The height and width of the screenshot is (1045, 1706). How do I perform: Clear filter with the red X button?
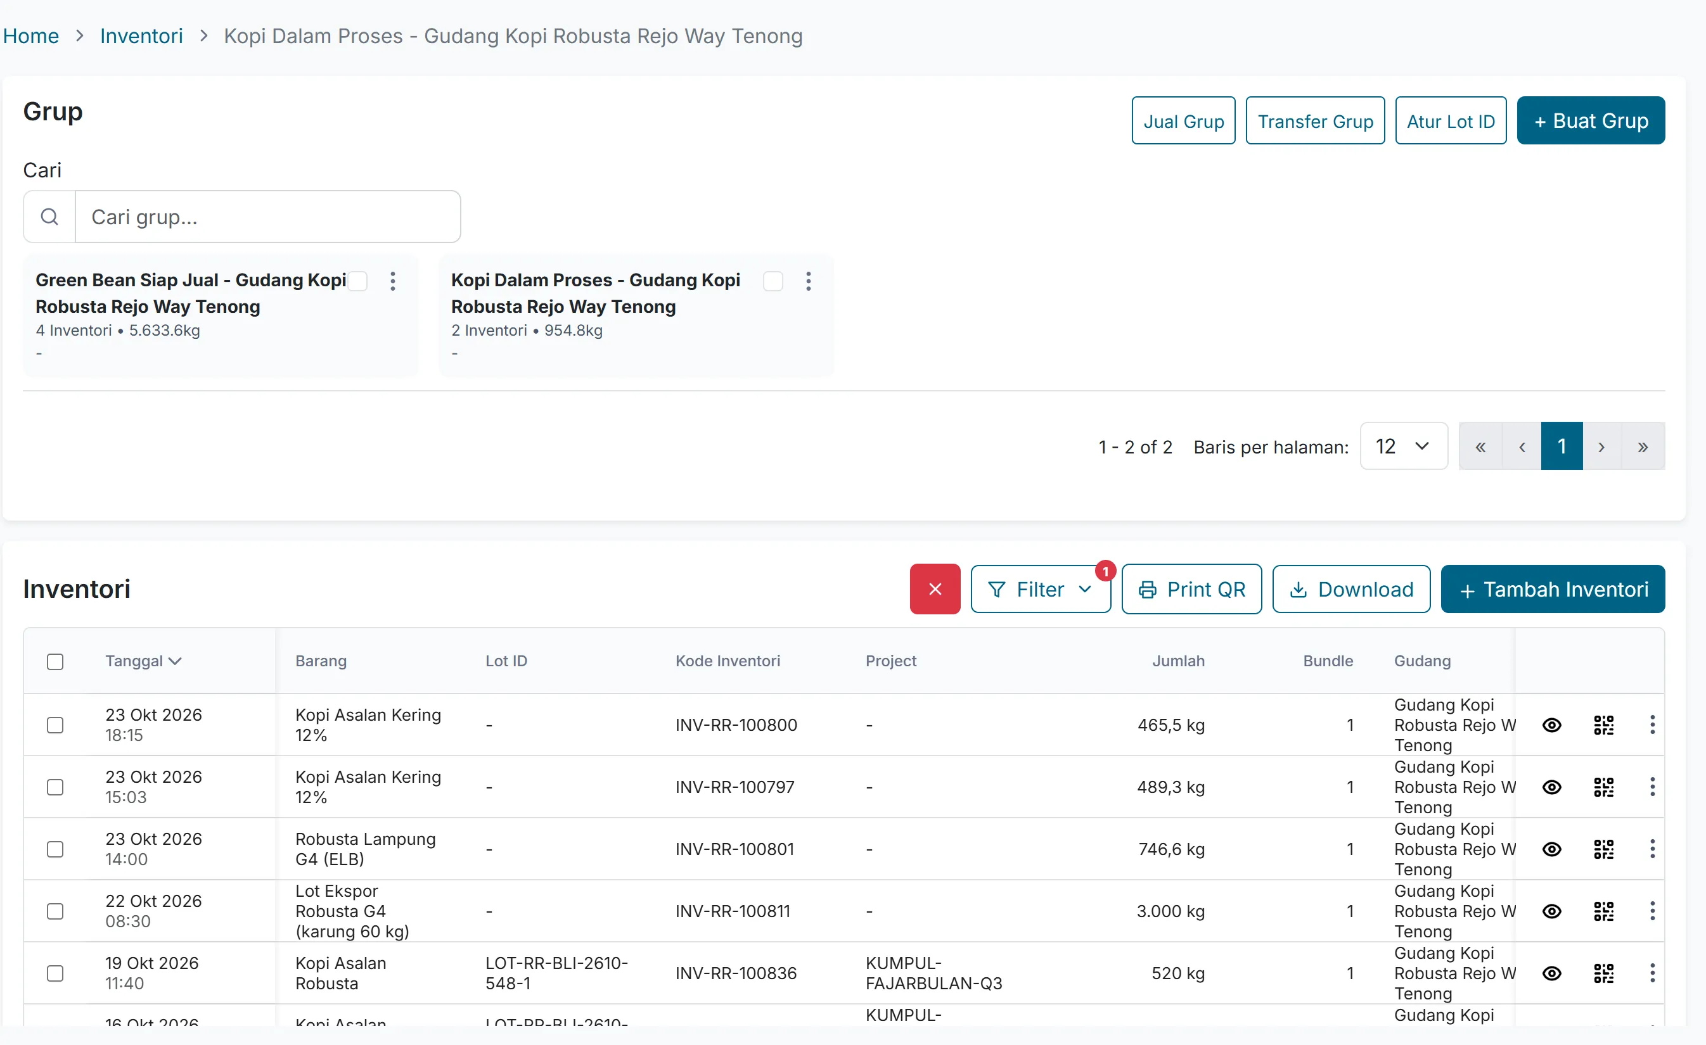point(935,589)
